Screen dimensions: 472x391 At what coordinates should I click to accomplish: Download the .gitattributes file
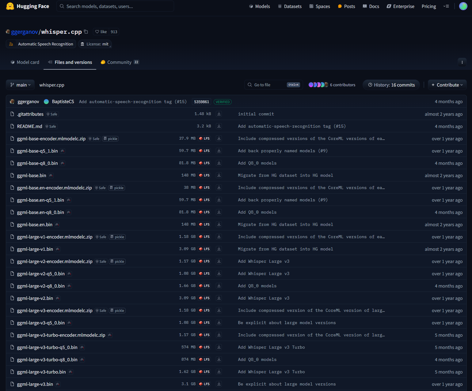219,114
